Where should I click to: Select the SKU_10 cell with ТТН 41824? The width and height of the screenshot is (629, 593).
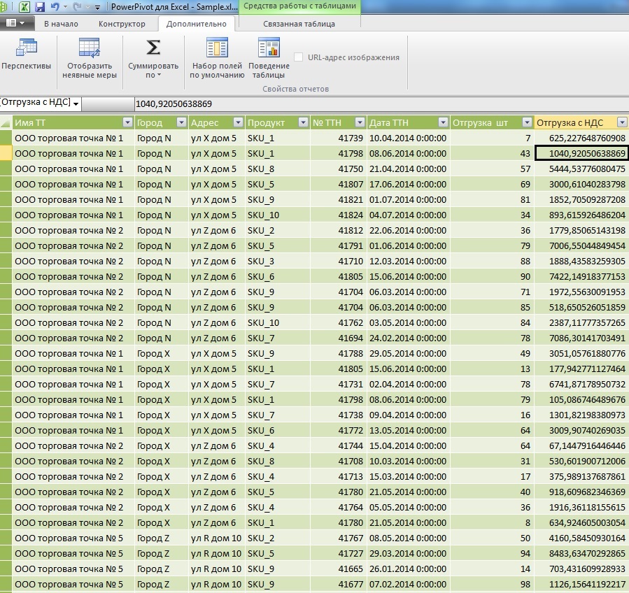coord(278,215)
